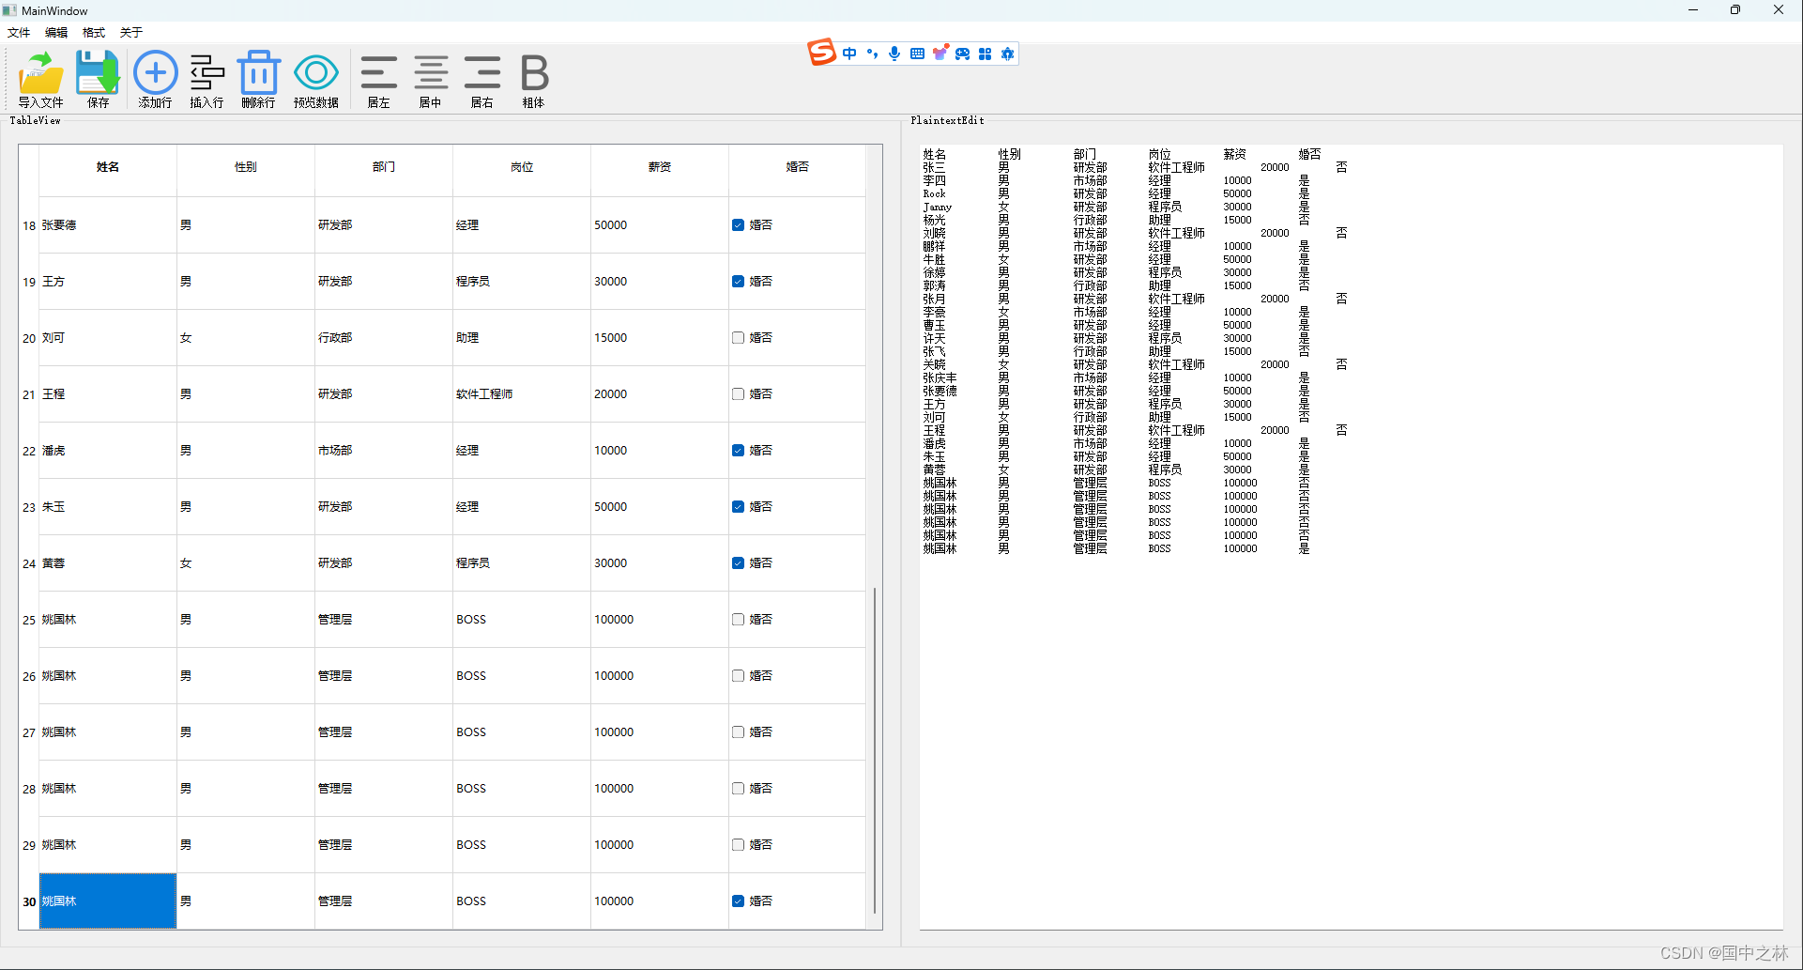Image resolution: width=1803 pixels, height=970 pixels.
Task: Open the Sogou soft keyboard icon
Action: pos(917,54)
